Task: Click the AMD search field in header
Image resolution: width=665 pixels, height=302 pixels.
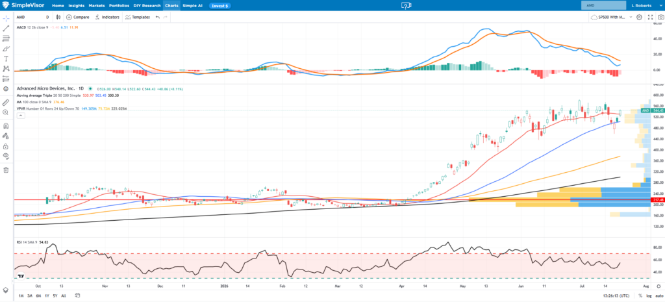Action: click(x=603, y=5)
